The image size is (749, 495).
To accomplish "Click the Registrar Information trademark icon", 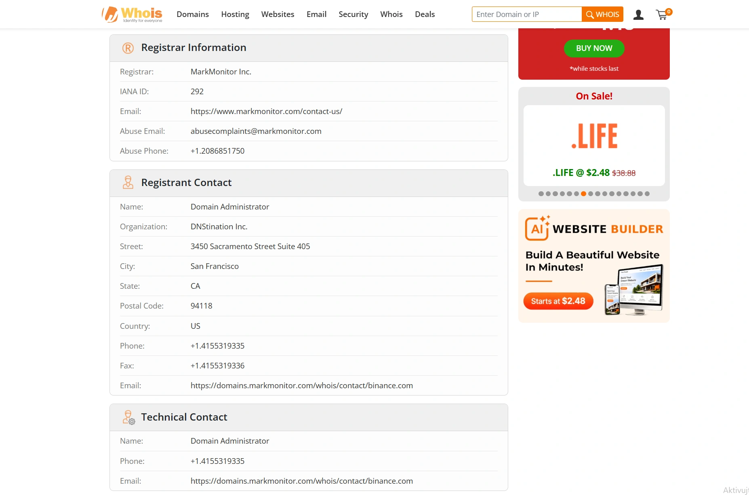I will (x=128, y=48).
